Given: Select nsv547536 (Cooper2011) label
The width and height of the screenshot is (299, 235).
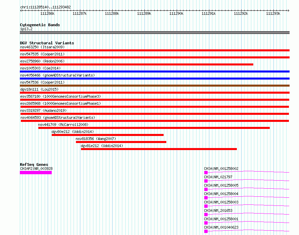Looking at the screenshot, I should 42,82.
